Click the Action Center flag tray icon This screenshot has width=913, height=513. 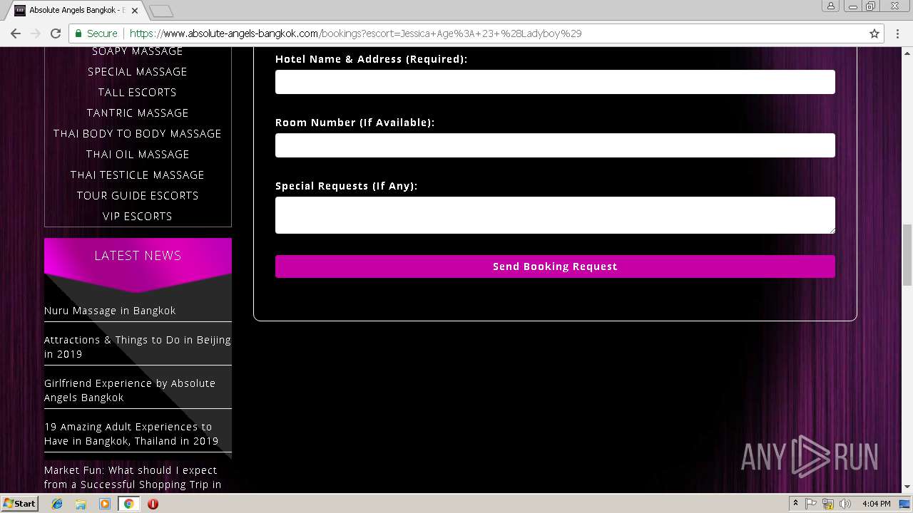(x=811, y=504)
